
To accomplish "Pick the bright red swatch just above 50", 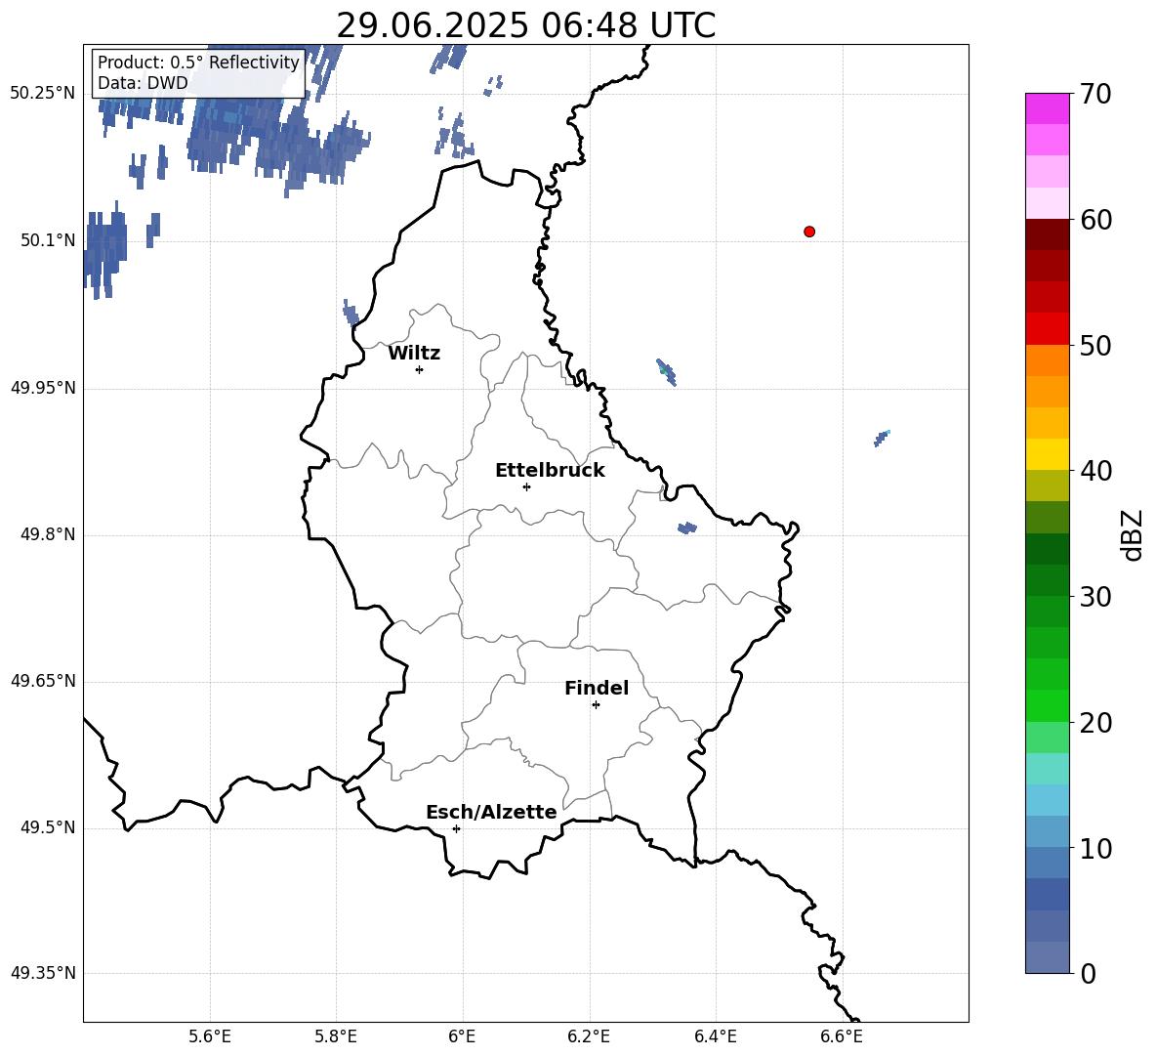I will tap(1048, 329).
